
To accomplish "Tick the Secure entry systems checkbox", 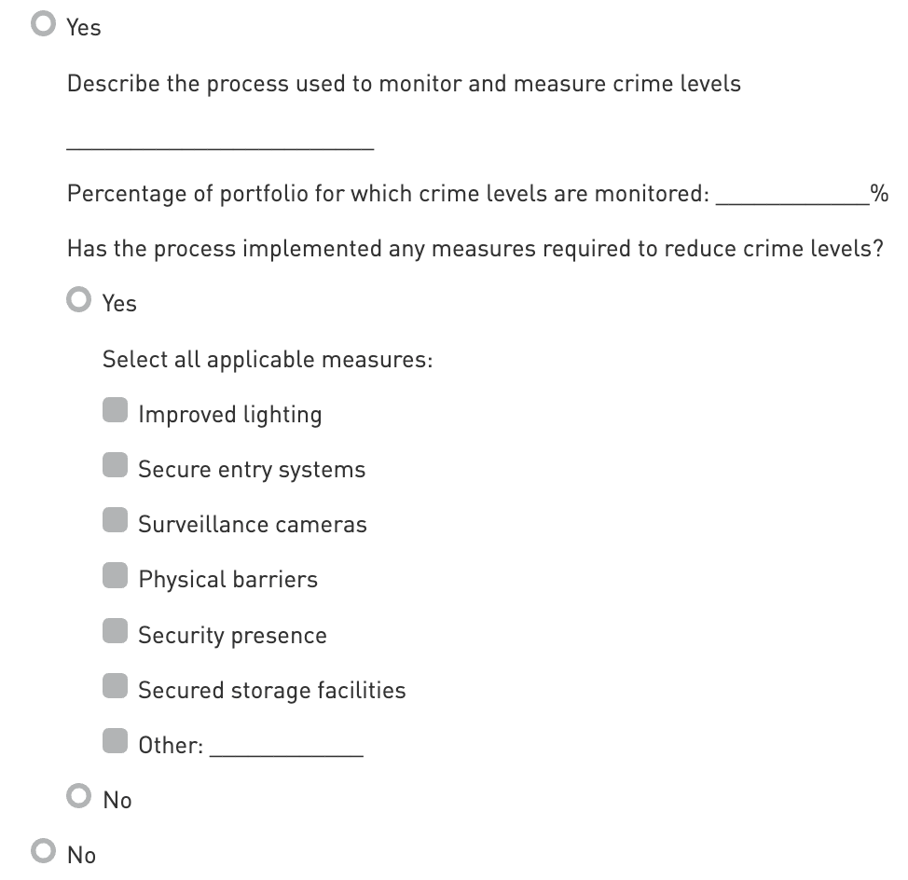I will [115, 467].
